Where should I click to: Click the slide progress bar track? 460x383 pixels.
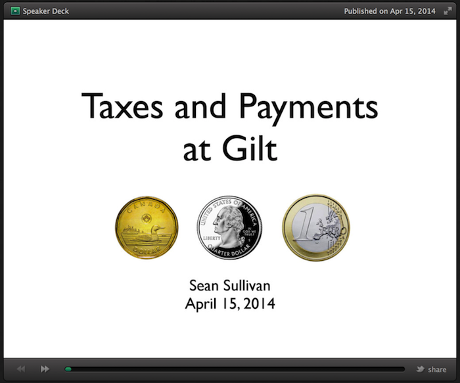[235, 369]
